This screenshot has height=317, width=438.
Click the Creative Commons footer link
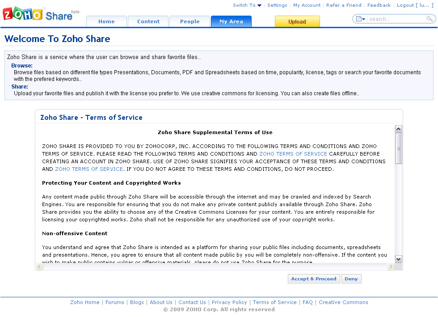point(343,302)
